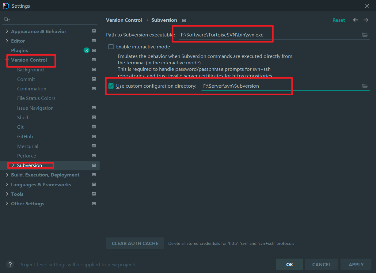The image size is (376, 273).
Task: Open help with the question mark button
Action: [10, 264]
